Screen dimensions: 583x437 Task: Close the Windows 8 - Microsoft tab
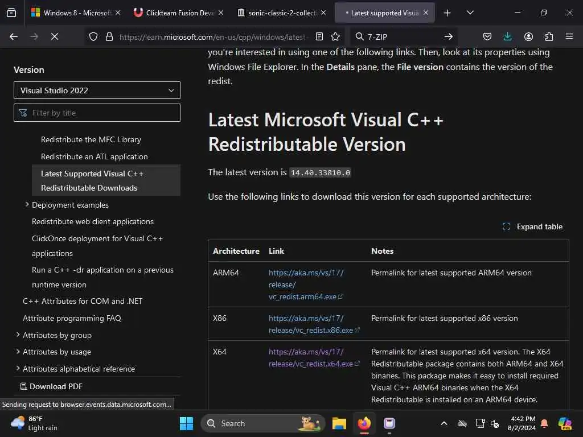point(118,13)
